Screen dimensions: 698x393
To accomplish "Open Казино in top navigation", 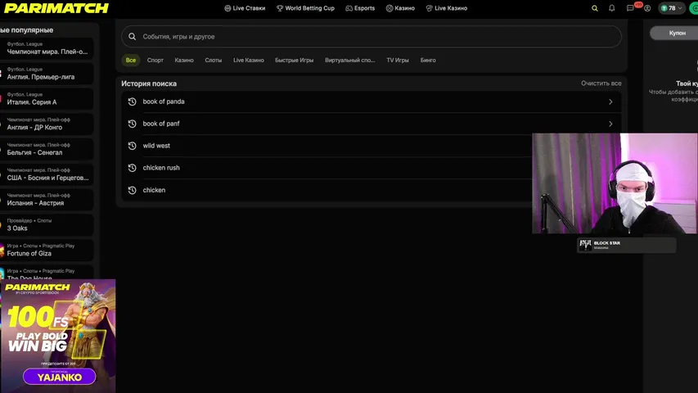I will (400, 8).
